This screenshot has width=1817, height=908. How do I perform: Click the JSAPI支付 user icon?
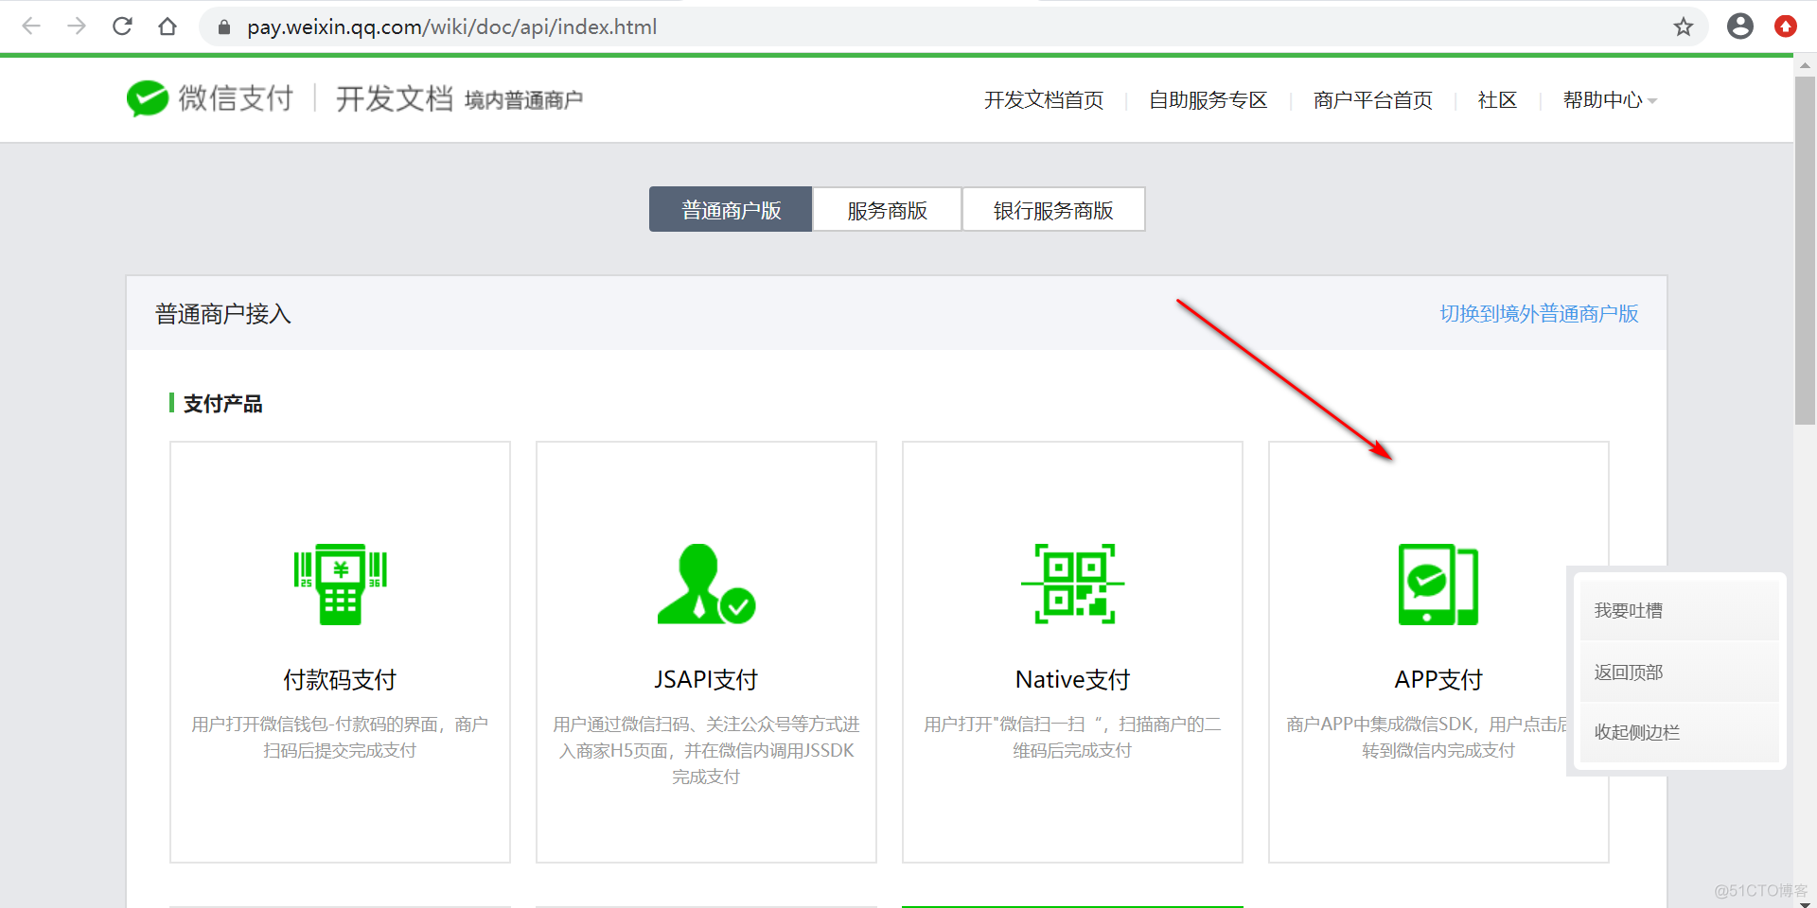[x=706, y=584]
